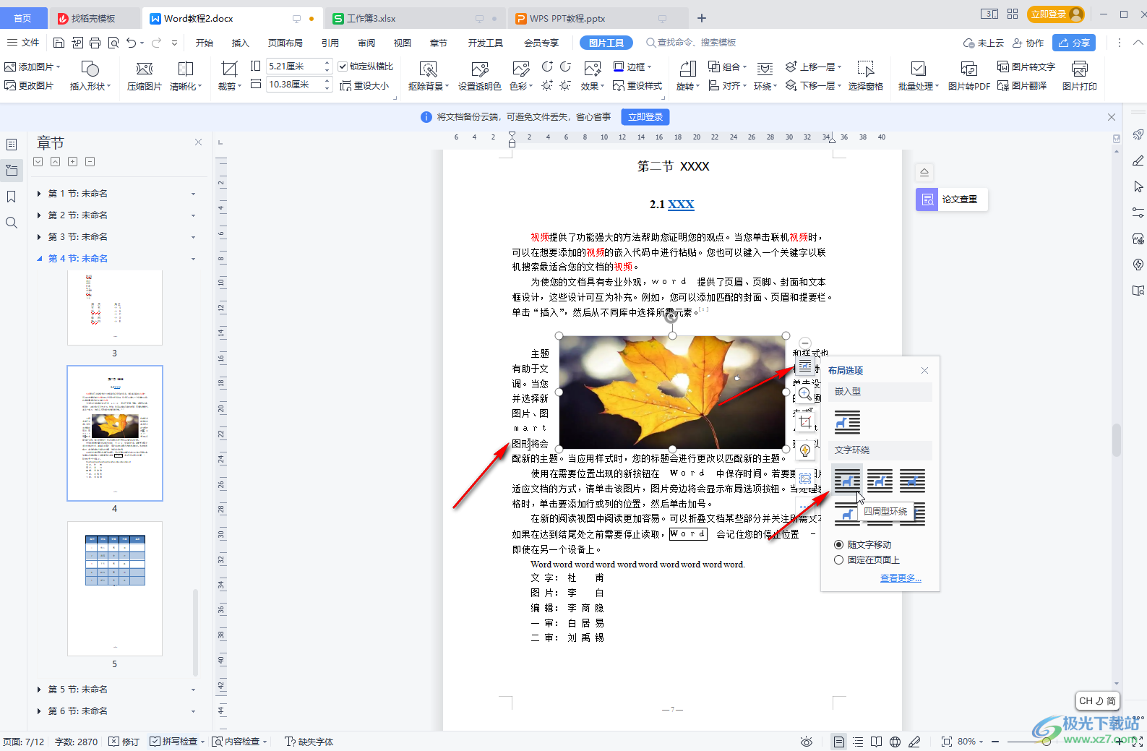Click the 协作 collaborate button
The width and height of the screenshot is (1147, 751).
[x=1028, y=43]
